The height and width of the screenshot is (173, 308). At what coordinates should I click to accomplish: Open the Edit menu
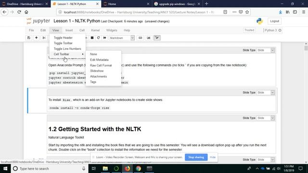pyautogui.click(x=43, y=30)
